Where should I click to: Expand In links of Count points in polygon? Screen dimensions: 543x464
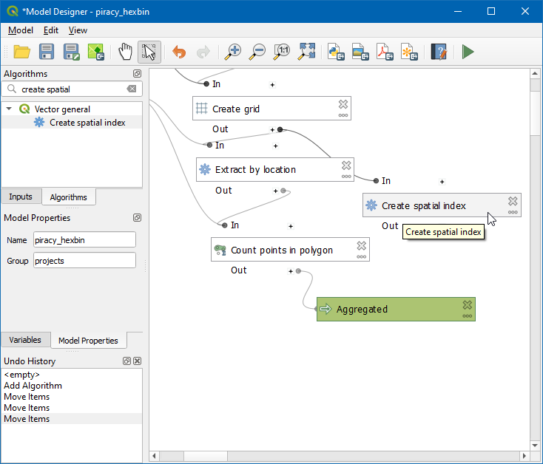pyautogui.click(x=291, y=226)
